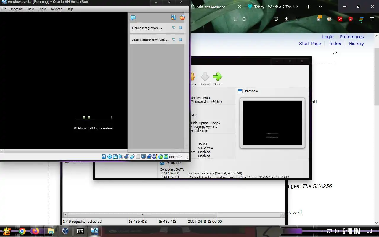Click the Login link
379x237 pixels.
click(x=328, y=37)
